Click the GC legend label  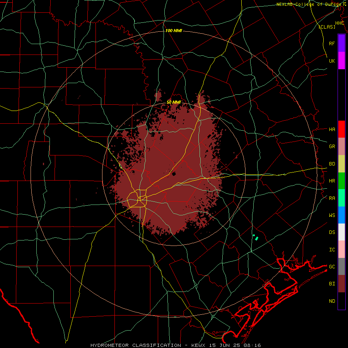tap(332, 266)
